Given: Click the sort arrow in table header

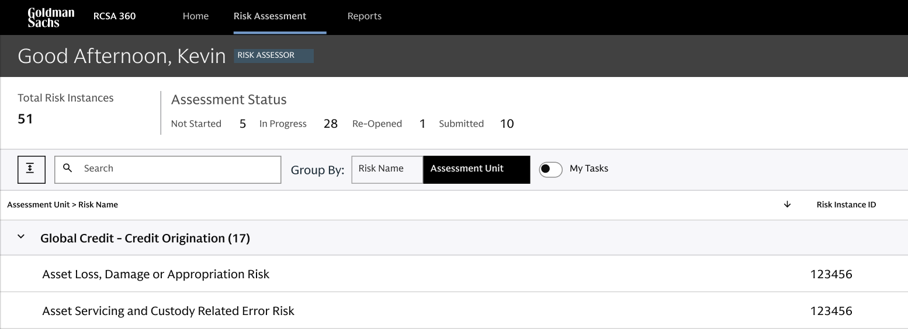Looking at the screenshot, I should click(x=787, y=204).
